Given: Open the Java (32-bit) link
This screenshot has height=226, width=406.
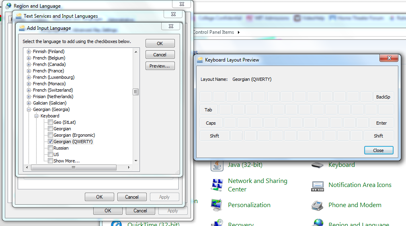Looking at the screenshot, I should click(x=245, y=165).
